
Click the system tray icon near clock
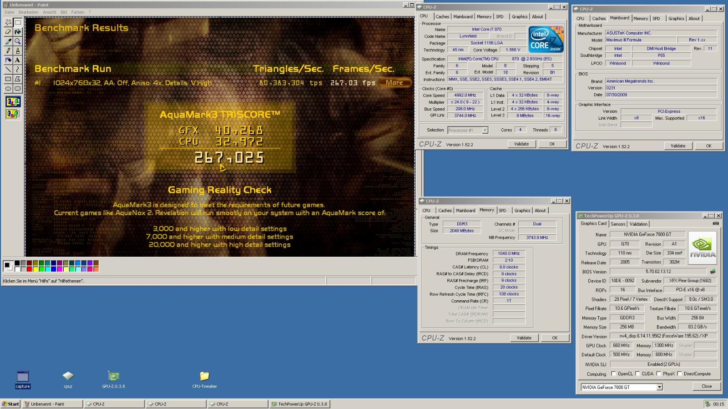point(707,404)
